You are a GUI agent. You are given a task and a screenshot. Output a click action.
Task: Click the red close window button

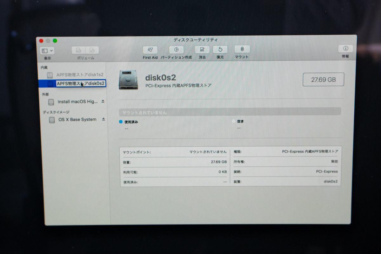tap(41, 41)
